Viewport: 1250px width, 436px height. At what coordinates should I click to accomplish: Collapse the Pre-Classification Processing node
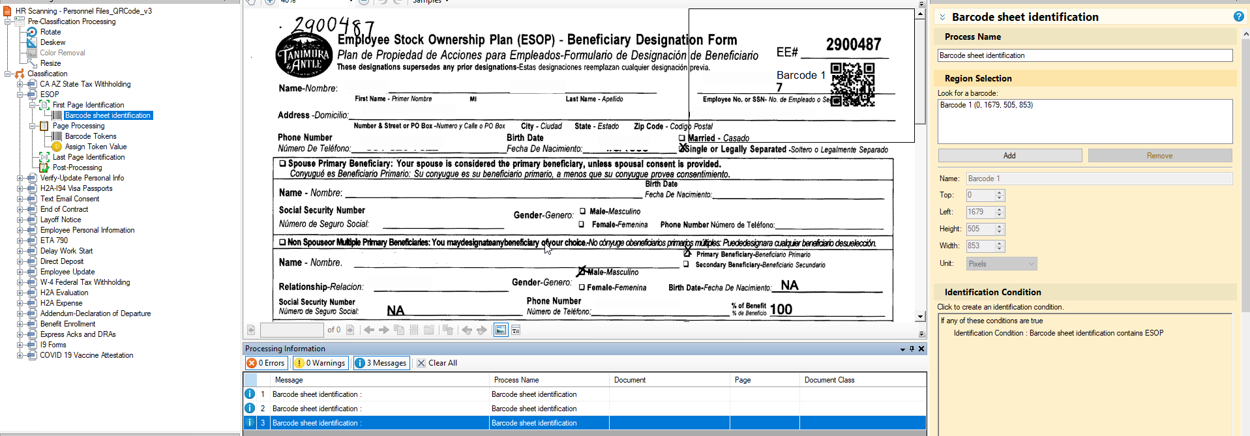click(x=7, y=22)
